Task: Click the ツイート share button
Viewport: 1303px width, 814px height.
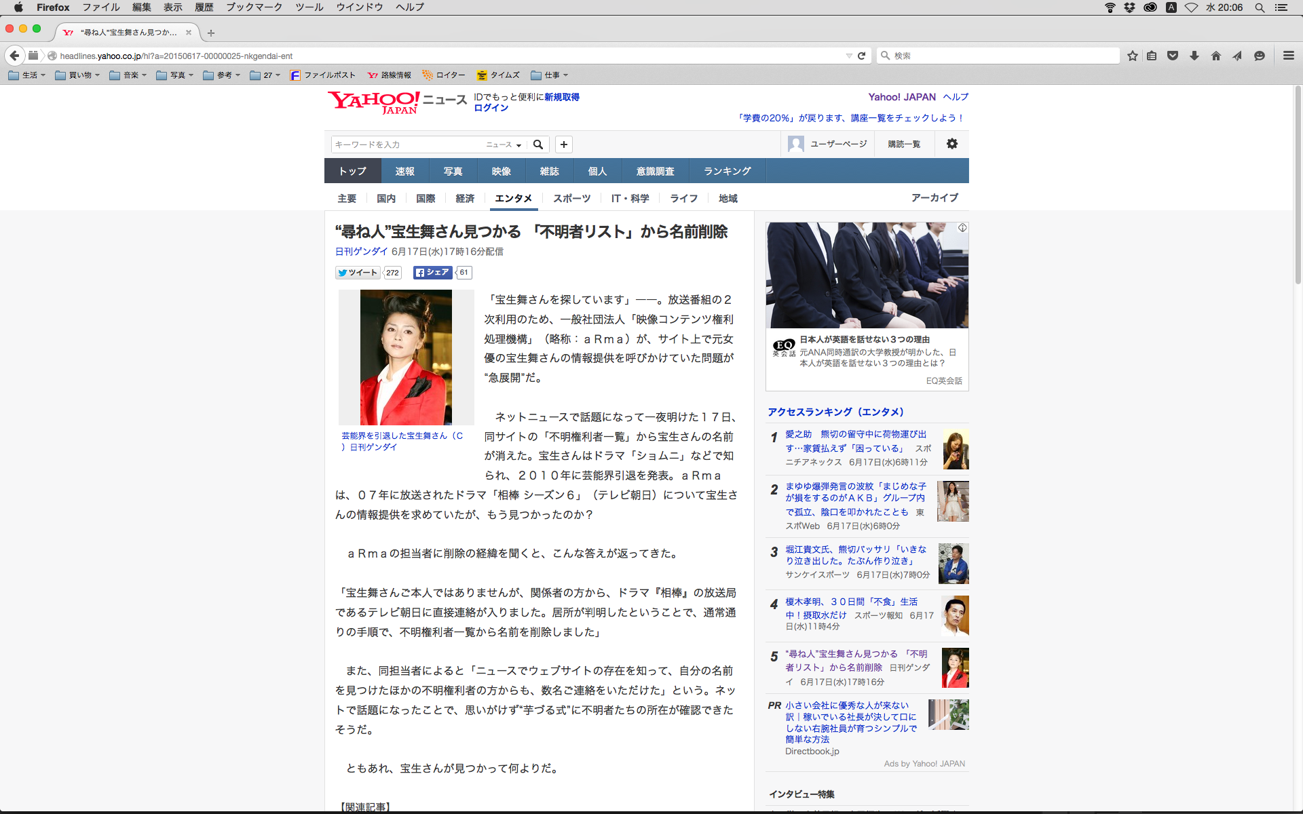Action: pos(358,273)
